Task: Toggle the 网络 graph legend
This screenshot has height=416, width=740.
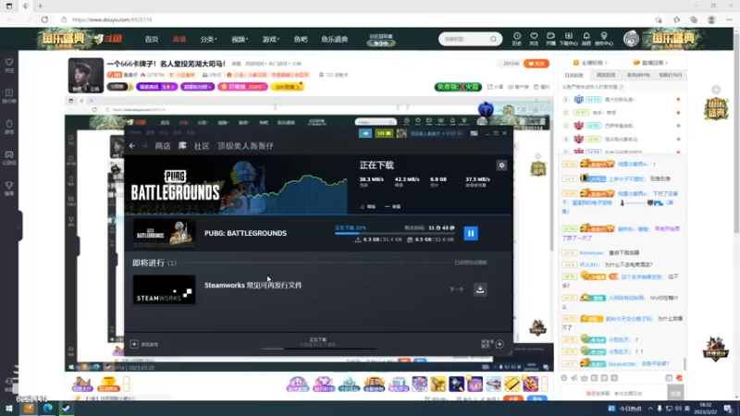Action: click(368, 206)
